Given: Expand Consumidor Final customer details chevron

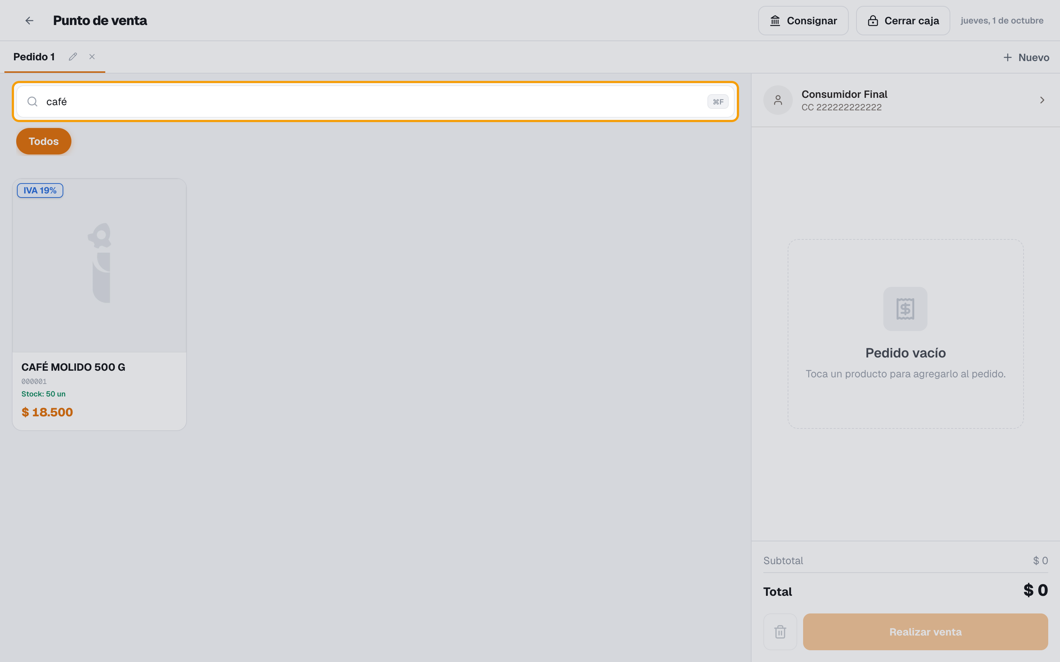Looking at the screenshot, I should click(x=1042, y=100).
